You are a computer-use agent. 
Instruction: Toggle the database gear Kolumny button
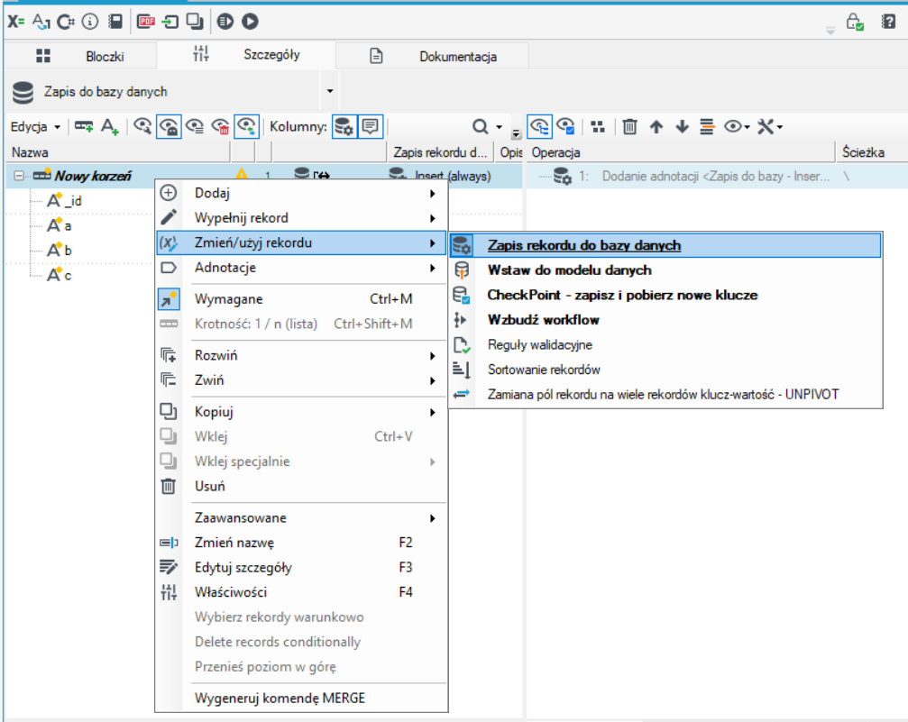tap(344, 126)
